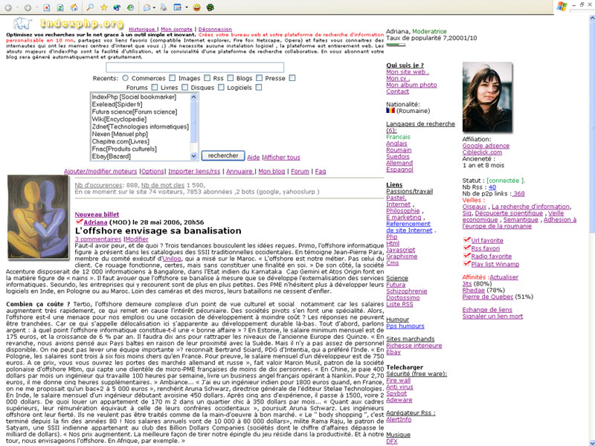Viewport: 595px width, 446px height.
Task: Click the Windows flag logo
Action: point(562,6)
